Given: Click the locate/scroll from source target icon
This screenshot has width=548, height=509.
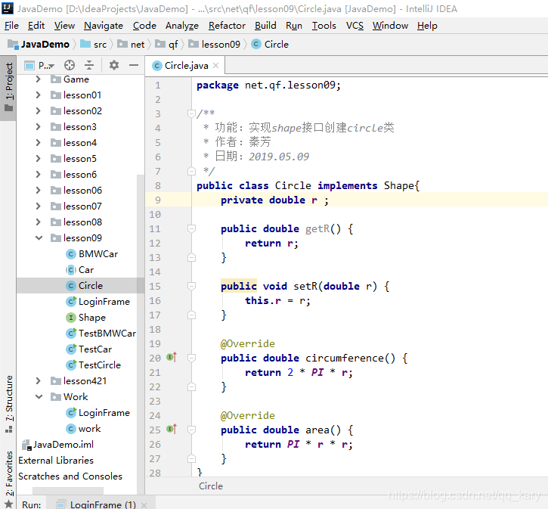Looking at the screenshot, I should tap(70, 65).
